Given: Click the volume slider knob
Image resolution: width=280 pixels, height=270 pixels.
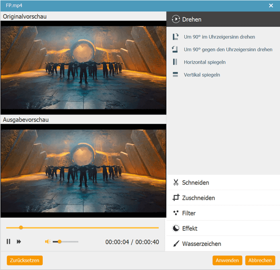Looking at the screenshot, I should coord(60,242).
